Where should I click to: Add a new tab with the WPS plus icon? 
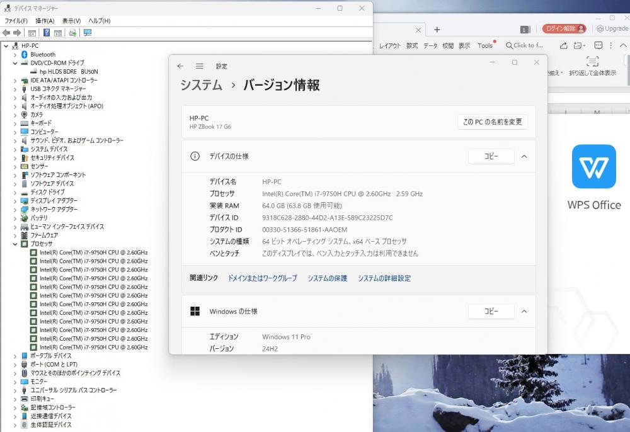pos(437,30)
